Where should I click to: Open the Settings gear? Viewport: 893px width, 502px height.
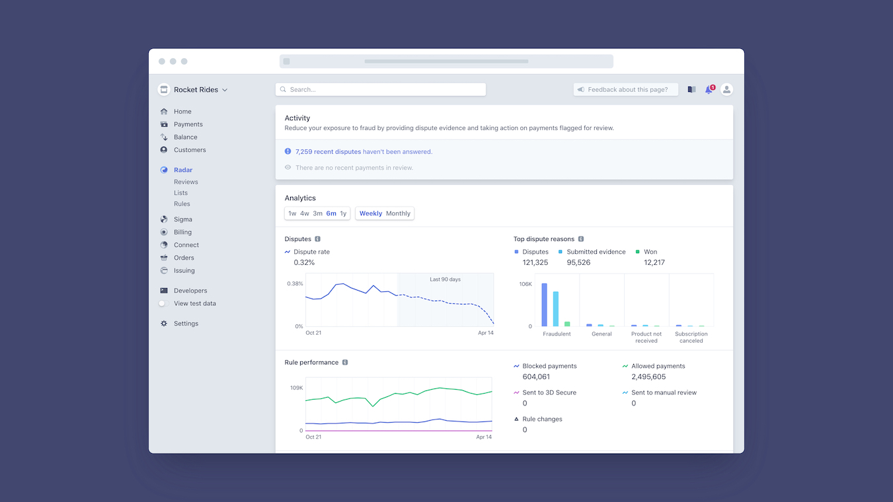(x=163, y=323)
